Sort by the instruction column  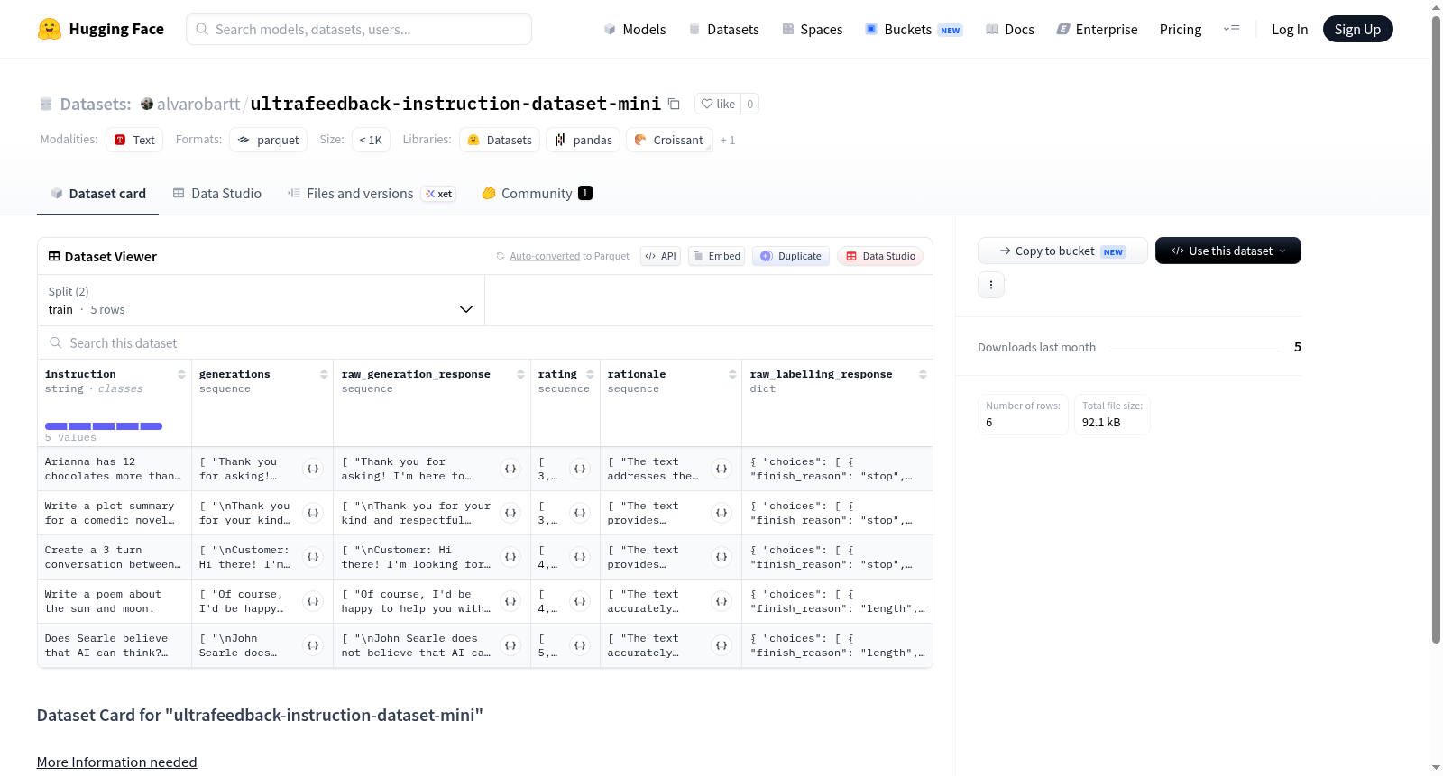point(181,374)
